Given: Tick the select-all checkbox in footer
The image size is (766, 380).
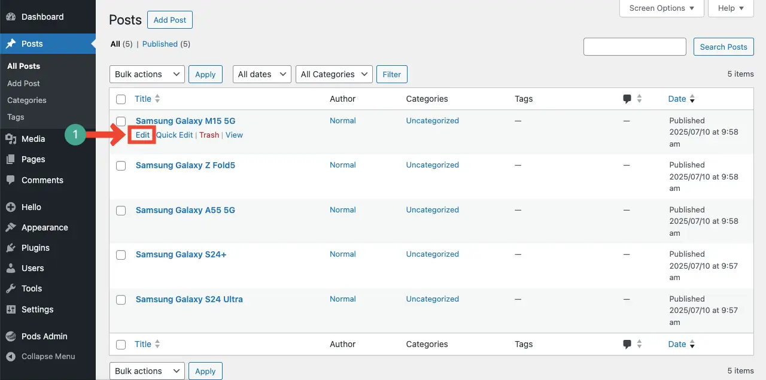Looking at the screenshot, I should pyautogui.click(x=121, y=345).
